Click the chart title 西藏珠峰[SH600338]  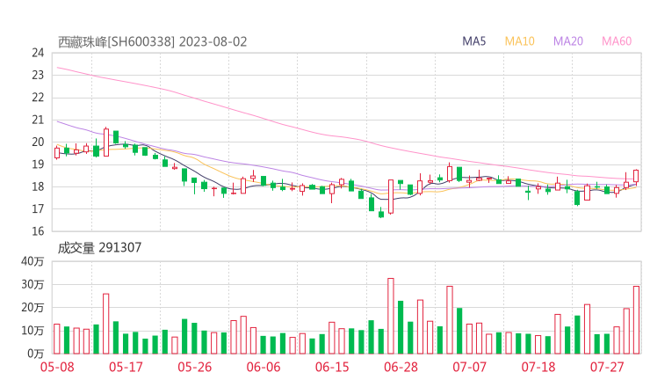(x=116, y=41)
